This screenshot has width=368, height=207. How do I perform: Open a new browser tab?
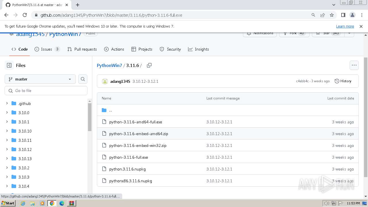pos(78,5)
